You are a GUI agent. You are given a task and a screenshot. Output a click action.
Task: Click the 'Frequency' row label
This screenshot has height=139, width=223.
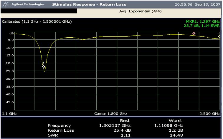[x=59, y=126]
